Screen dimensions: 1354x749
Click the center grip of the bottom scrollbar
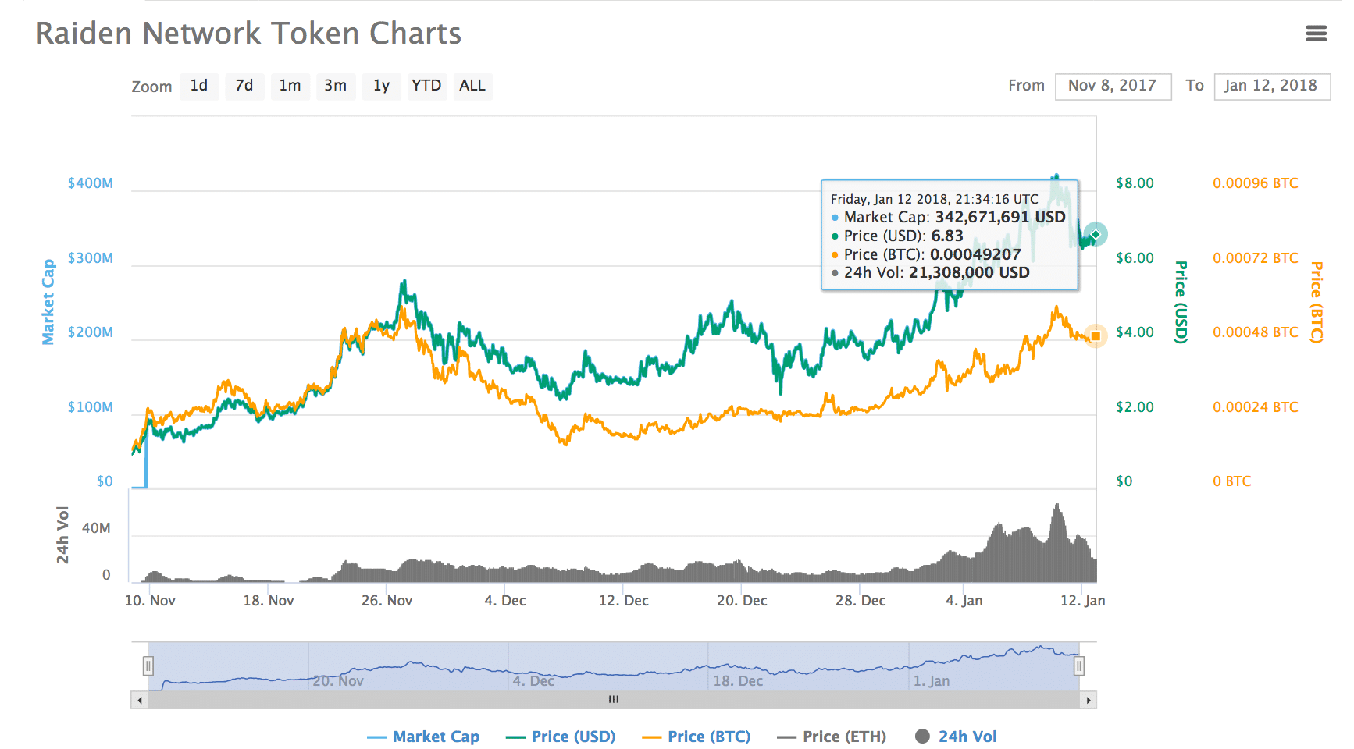[x=614, y=700]
